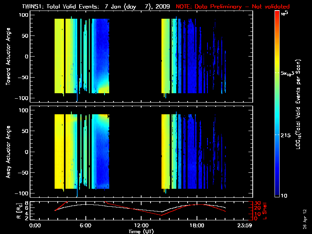Viewport: 312px width, 234px height.
Task: Click the 'Toward Actuator Angle' axis label
Action: click(x=8, y=57)
